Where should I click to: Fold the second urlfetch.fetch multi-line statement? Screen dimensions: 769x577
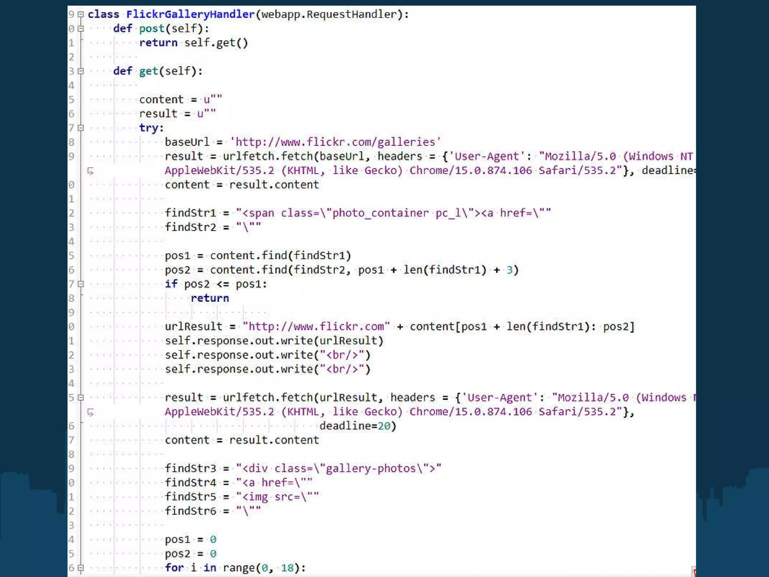[x=81, y=397]
